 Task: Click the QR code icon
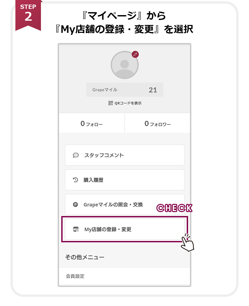click(x=111, y=103)
